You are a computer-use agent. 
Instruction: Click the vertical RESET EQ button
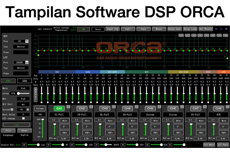coord(35,95)
